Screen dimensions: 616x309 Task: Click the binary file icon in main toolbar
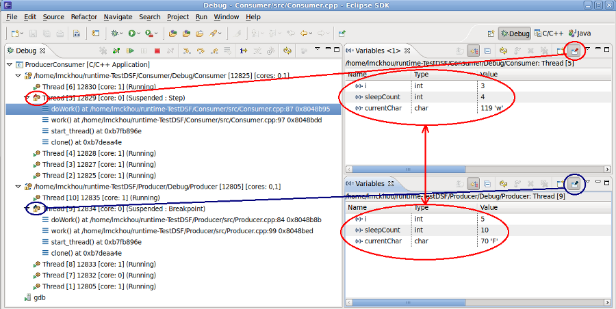pos(77,33)
